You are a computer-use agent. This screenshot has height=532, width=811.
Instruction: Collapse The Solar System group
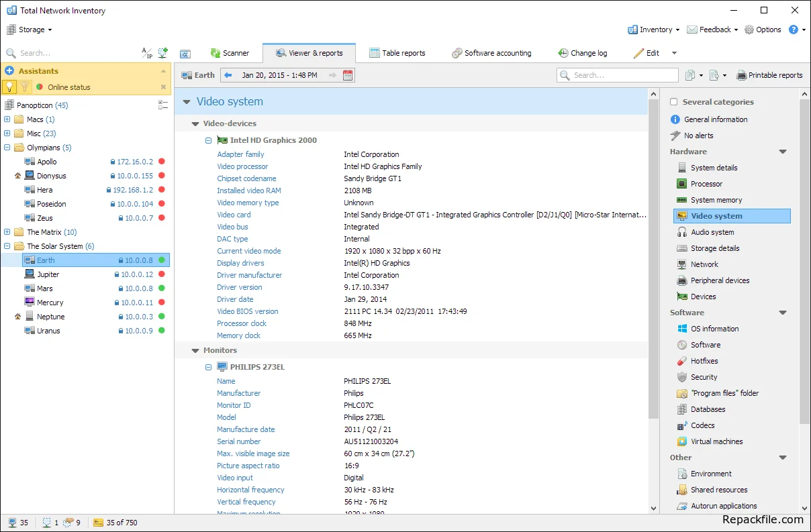7,246
